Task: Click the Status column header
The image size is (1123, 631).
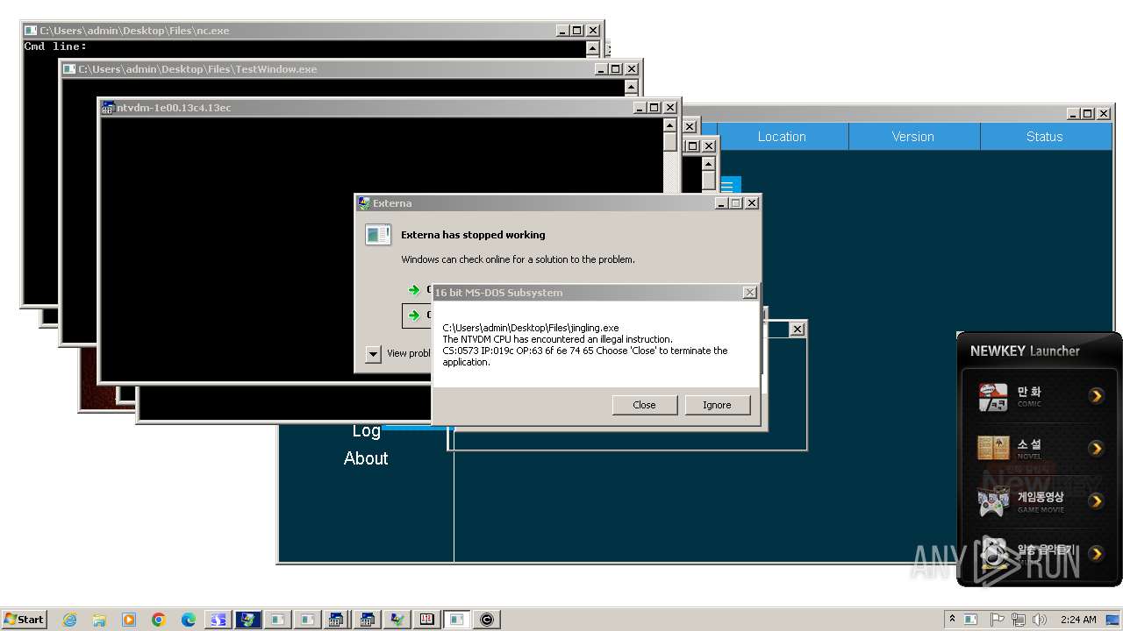Action: [1045, 137]
